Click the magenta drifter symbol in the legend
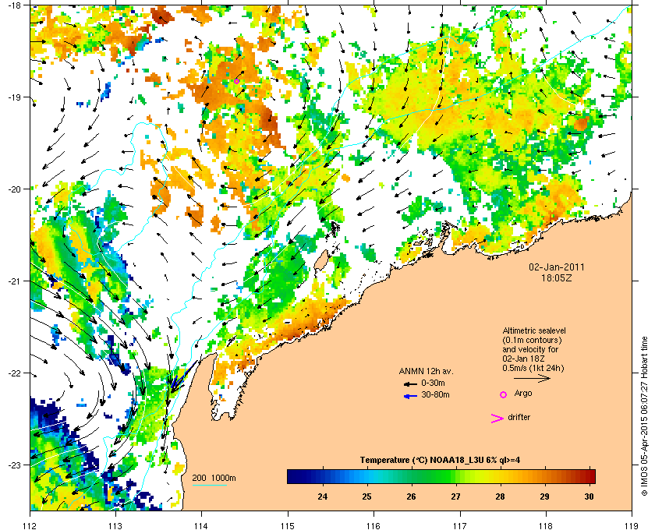The image size is (655, 530). click(x=497, y=419)
